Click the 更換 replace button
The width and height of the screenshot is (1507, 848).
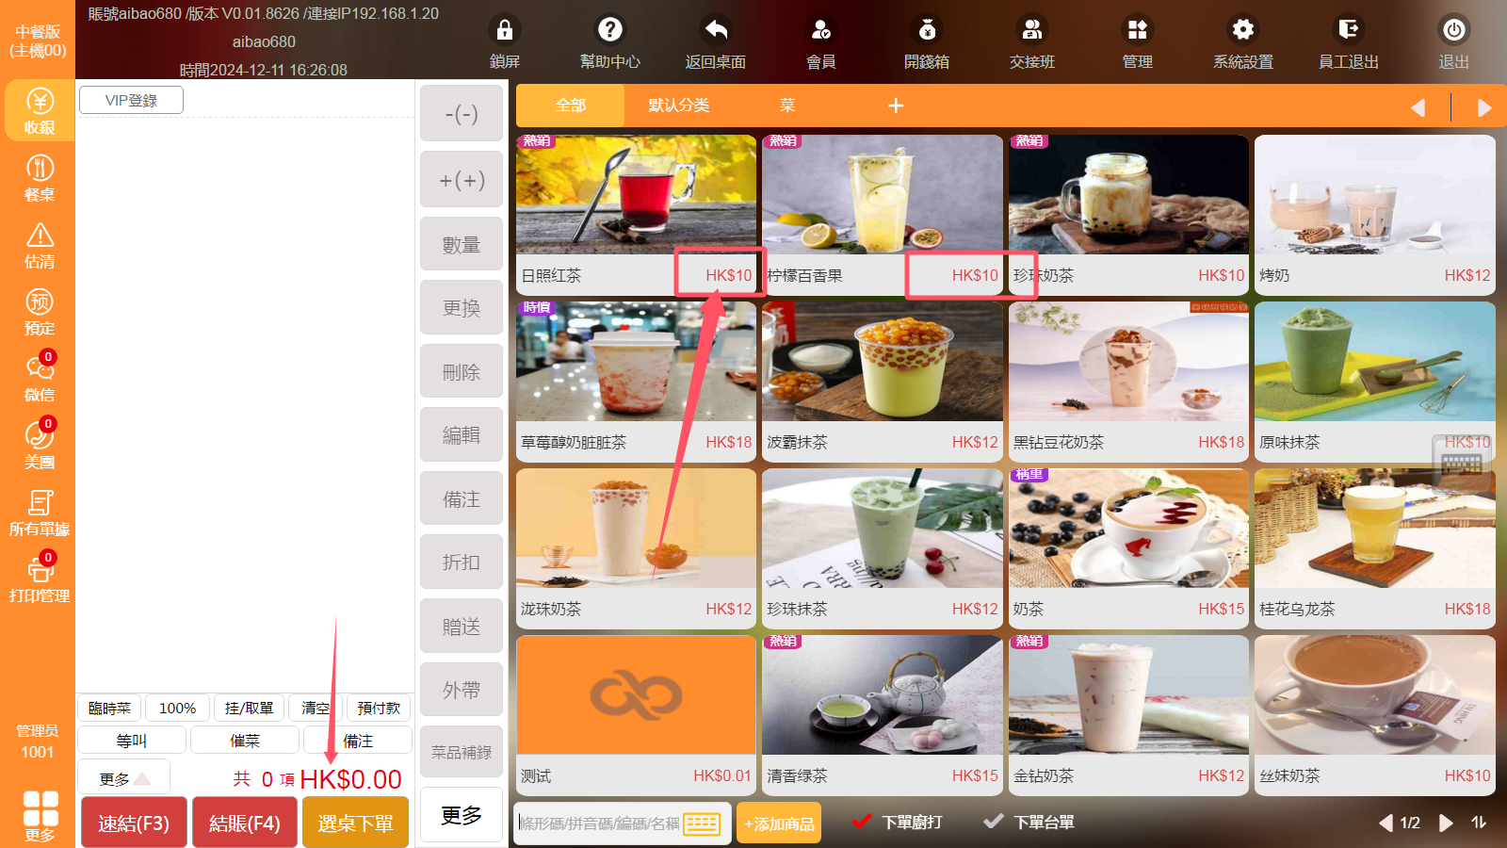(462, 308)
